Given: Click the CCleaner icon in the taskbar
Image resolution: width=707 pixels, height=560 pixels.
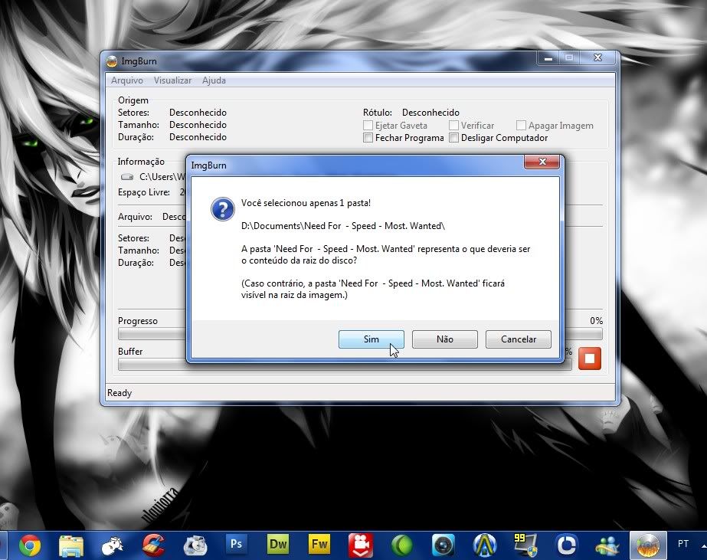Looking at the screenshot, I should point(154,545).
